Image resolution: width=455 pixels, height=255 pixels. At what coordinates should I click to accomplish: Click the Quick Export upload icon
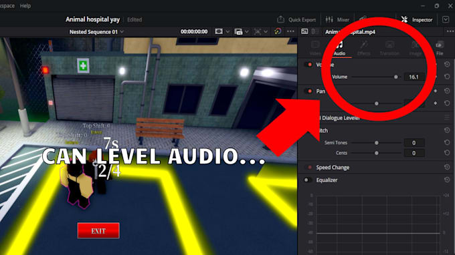tap(280, 19)
